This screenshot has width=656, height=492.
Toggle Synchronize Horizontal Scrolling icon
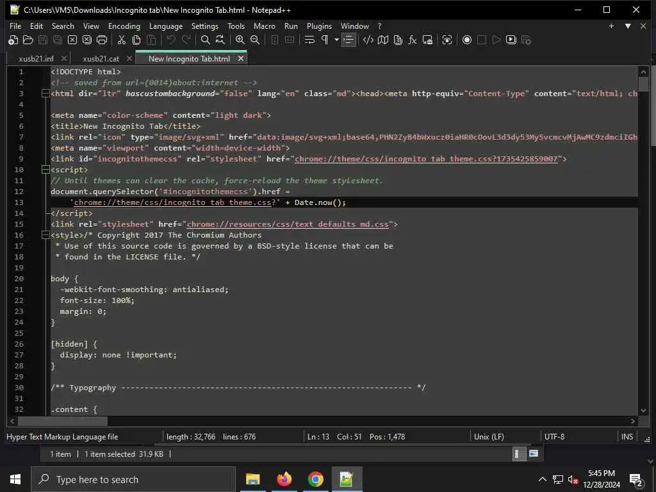[290, 40]
